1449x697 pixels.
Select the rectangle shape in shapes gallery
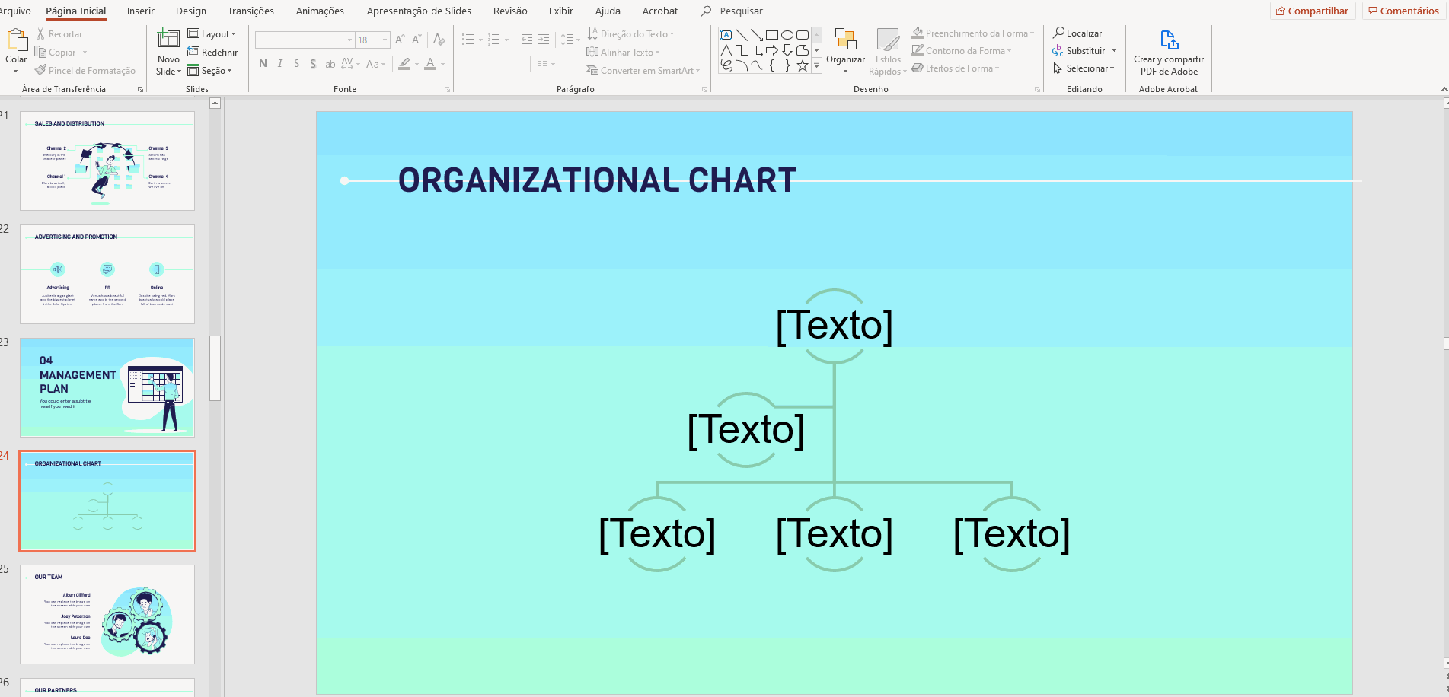click(x=771, y=35)
